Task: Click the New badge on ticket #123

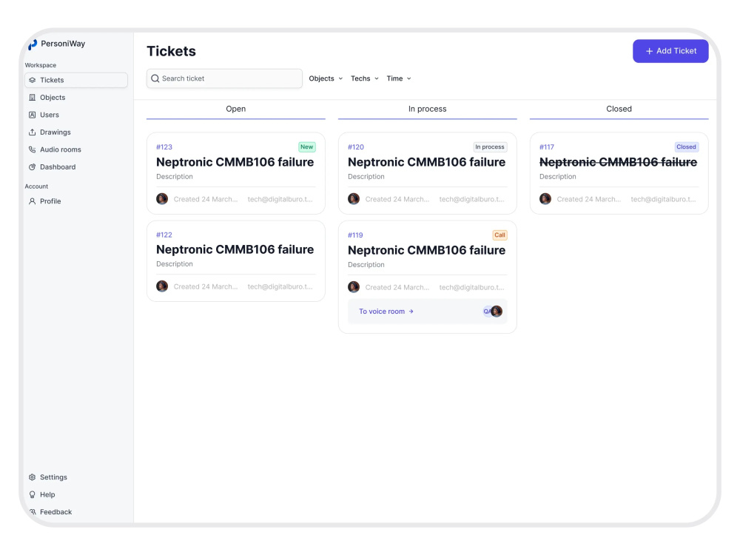Action: [x=307, y=147]
